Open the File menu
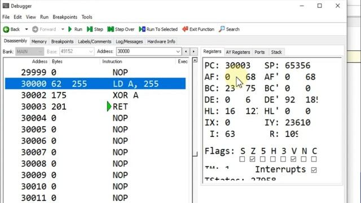361x203 pixels. click(6, 17)
